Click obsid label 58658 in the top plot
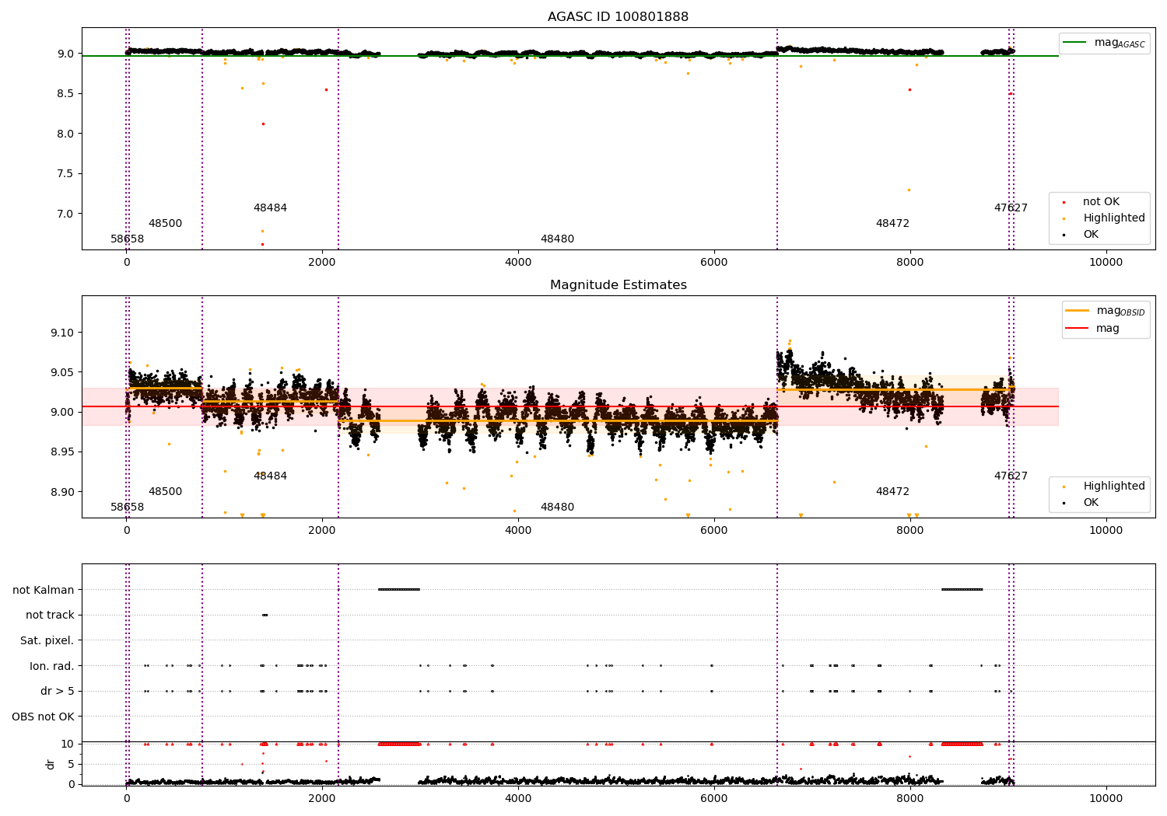This screenshot has width=1167, height=816. click(x=127, y=239)
